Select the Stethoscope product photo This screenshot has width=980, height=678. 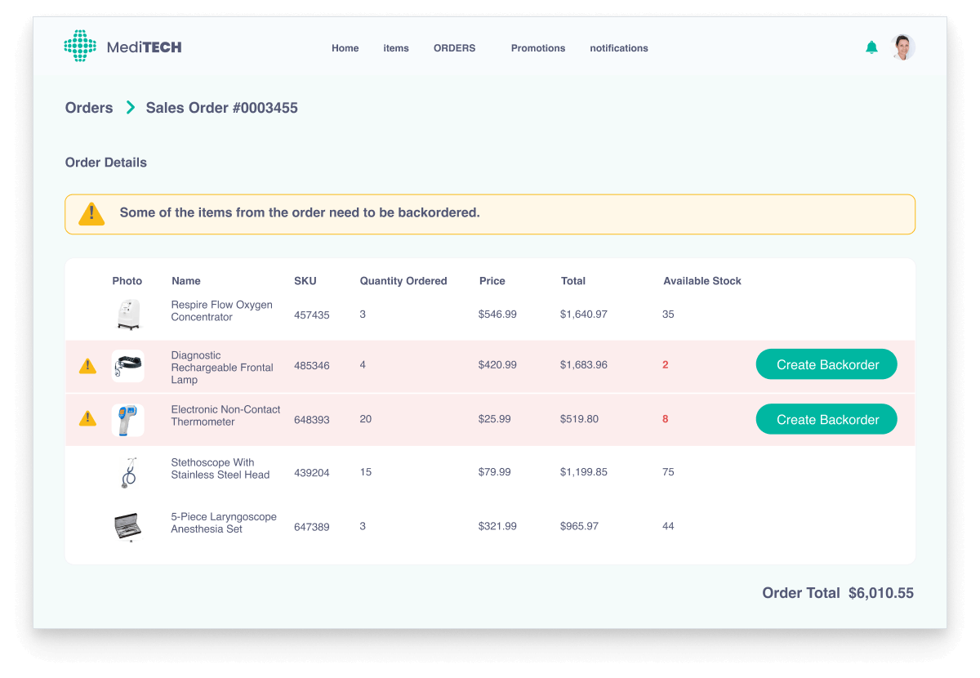tap(128, 473)
